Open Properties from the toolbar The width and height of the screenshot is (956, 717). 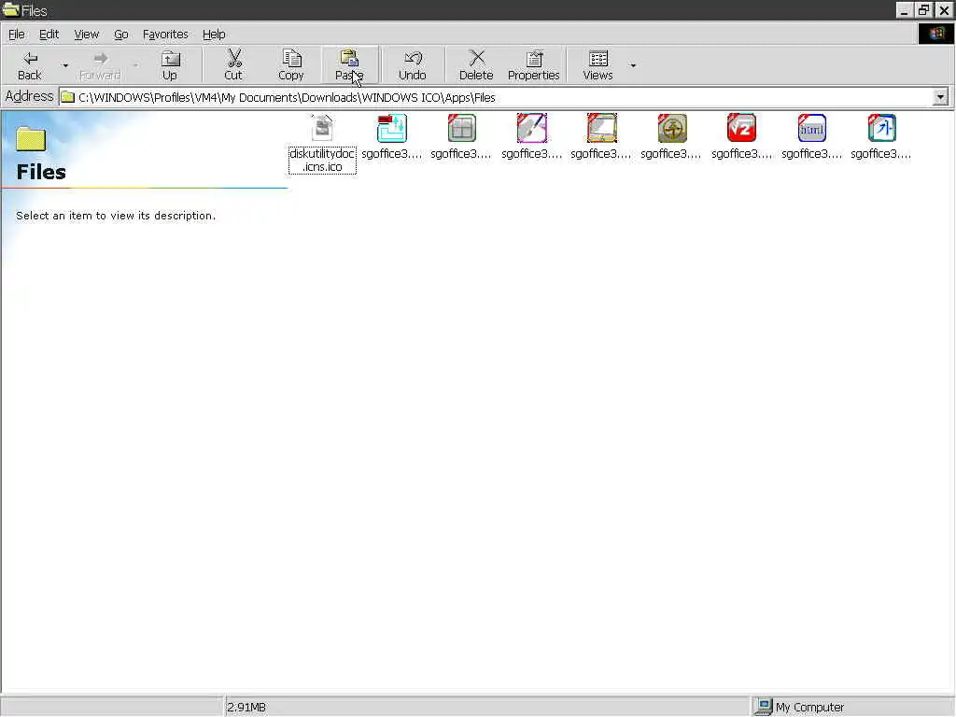coord(533,65)
